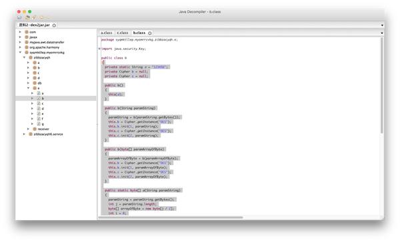This screenshot has height=242, width=400.
Task: Select the myjava.awt.datatransfer label
Action: click(47, 43)
